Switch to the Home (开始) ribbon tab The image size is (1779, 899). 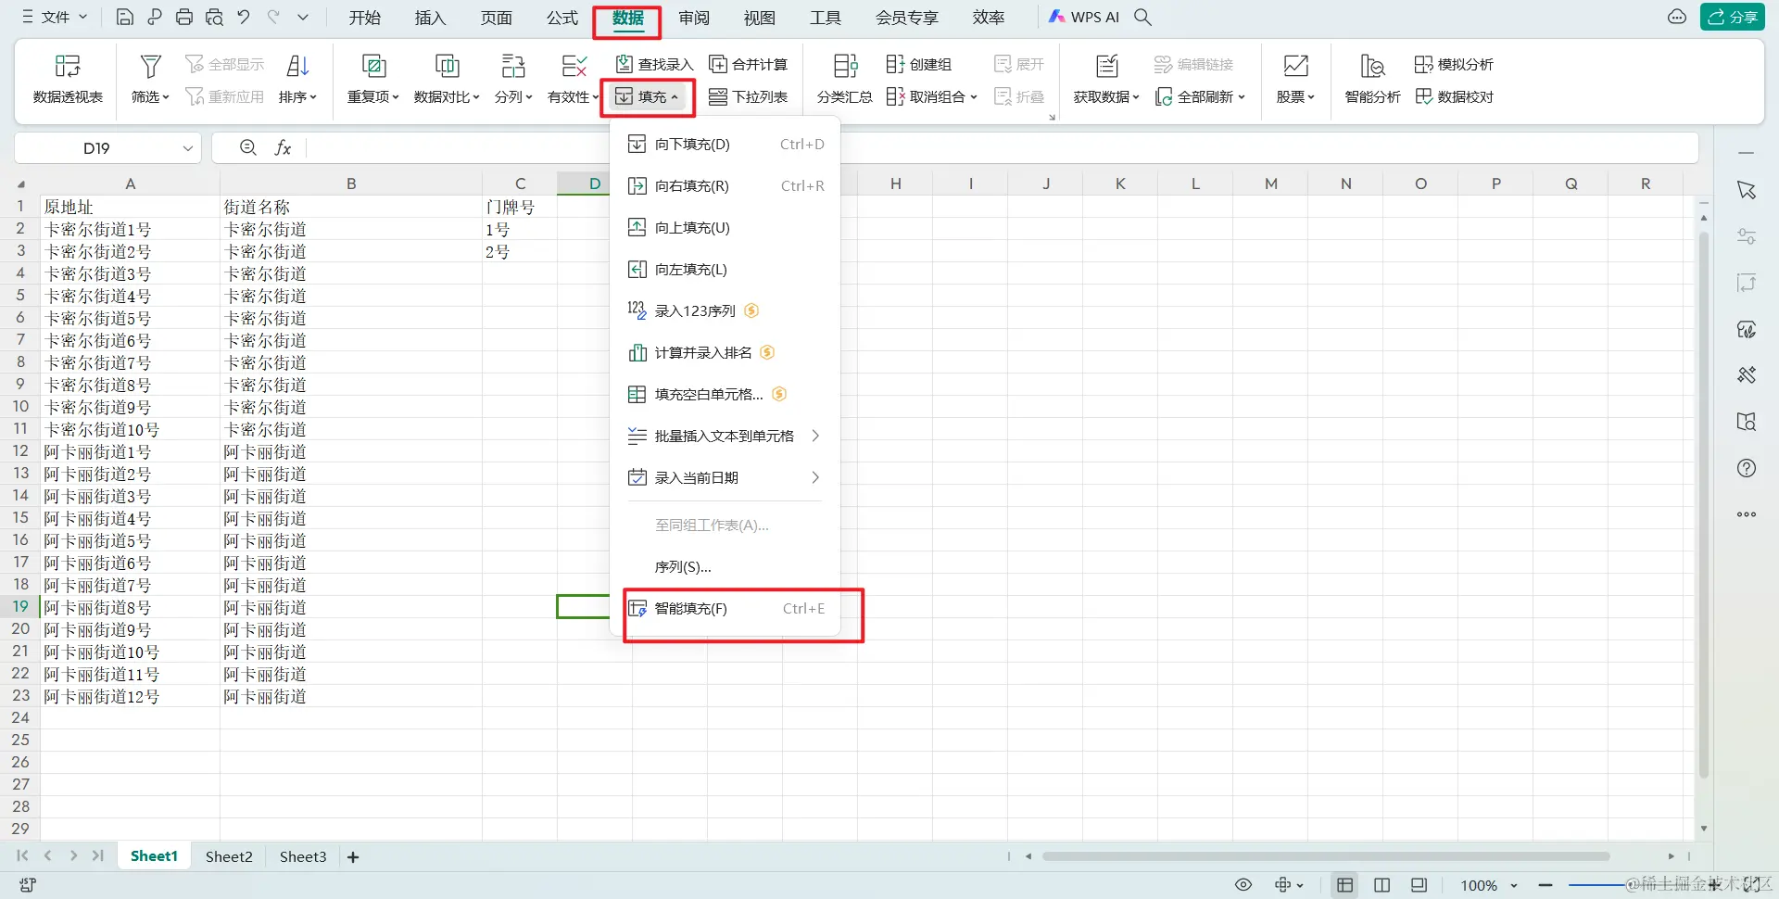pos(365,17)
